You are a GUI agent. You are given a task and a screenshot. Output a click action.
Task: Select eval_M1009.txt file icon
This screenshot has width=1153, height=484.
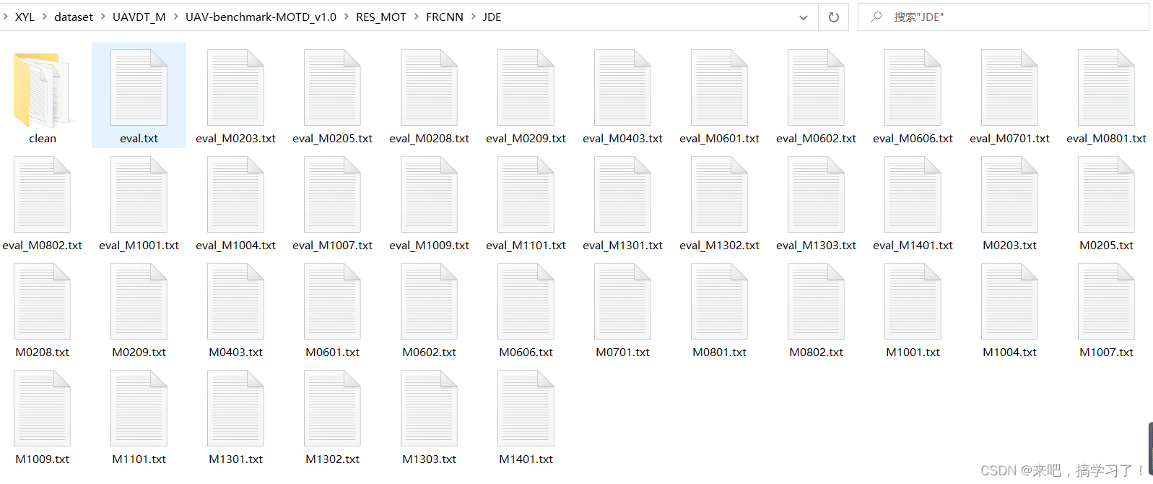tap(429, 194)
